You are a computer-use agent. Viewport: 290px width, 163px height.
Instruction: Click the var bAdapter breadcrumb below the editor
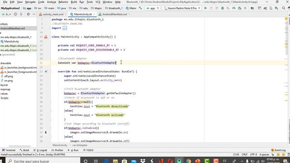[x=80, y=145]
